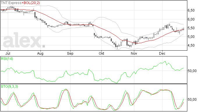The height and width of the screenshot is (112, 201).
Task: Click the 50,00 value on RSI axis
Action: pyautogui.click(x=192, y=71)
